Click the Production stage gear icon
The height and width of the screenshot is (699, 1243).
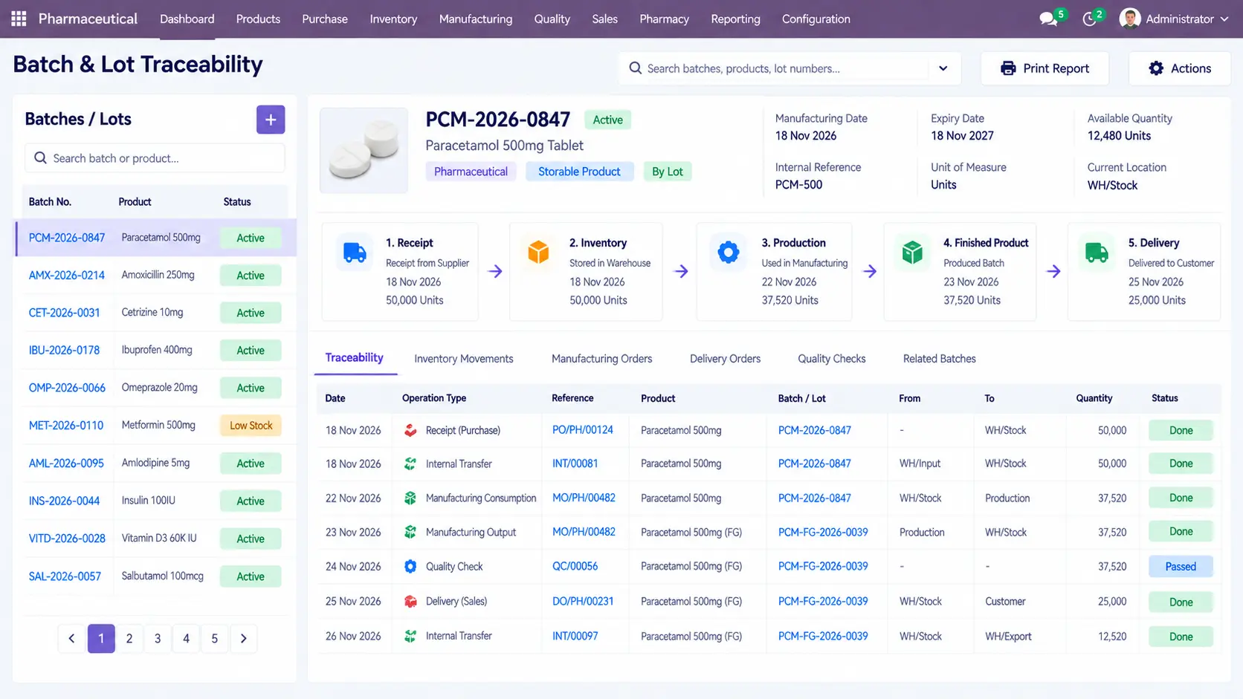[728, 253]
